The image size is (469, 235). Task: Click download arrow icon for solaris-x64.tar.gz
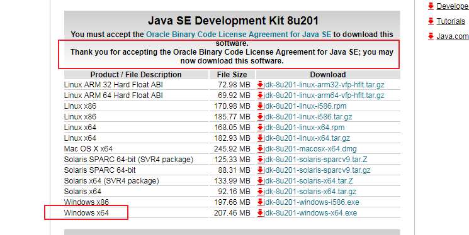(260, 192)
